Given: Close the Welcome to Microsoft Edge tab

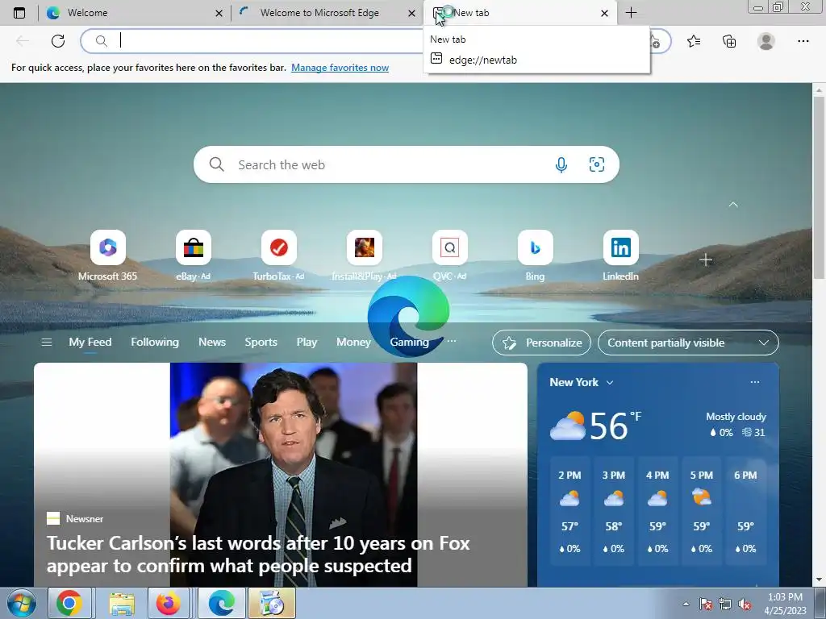Looking at the screenshot, I should tap(412, 13).
